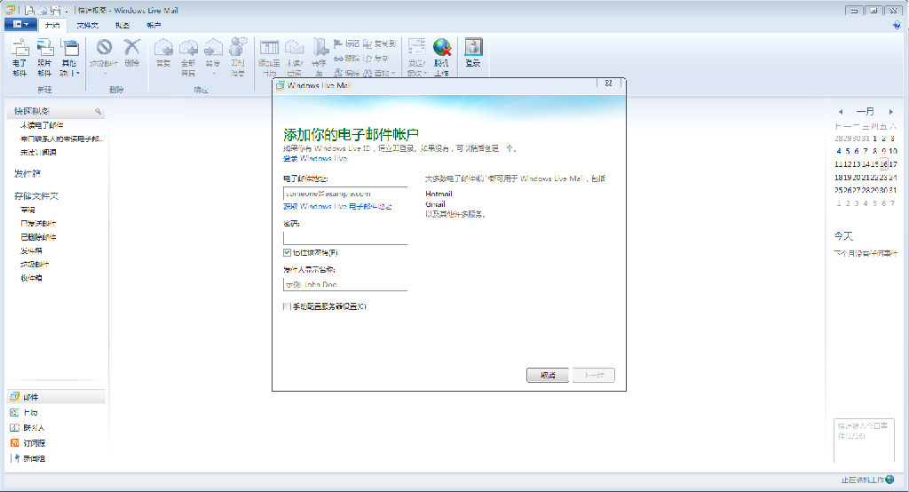Click the get a Windows Live email address link
This screenshot has width=909, height=492.
tap(337, 207)
